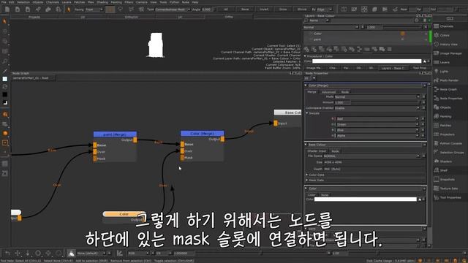Screen dimensions: 468x263
Task: Open the R swizzle dropdown set to Red
Action: pyautogui.click(x=377, y=118)
